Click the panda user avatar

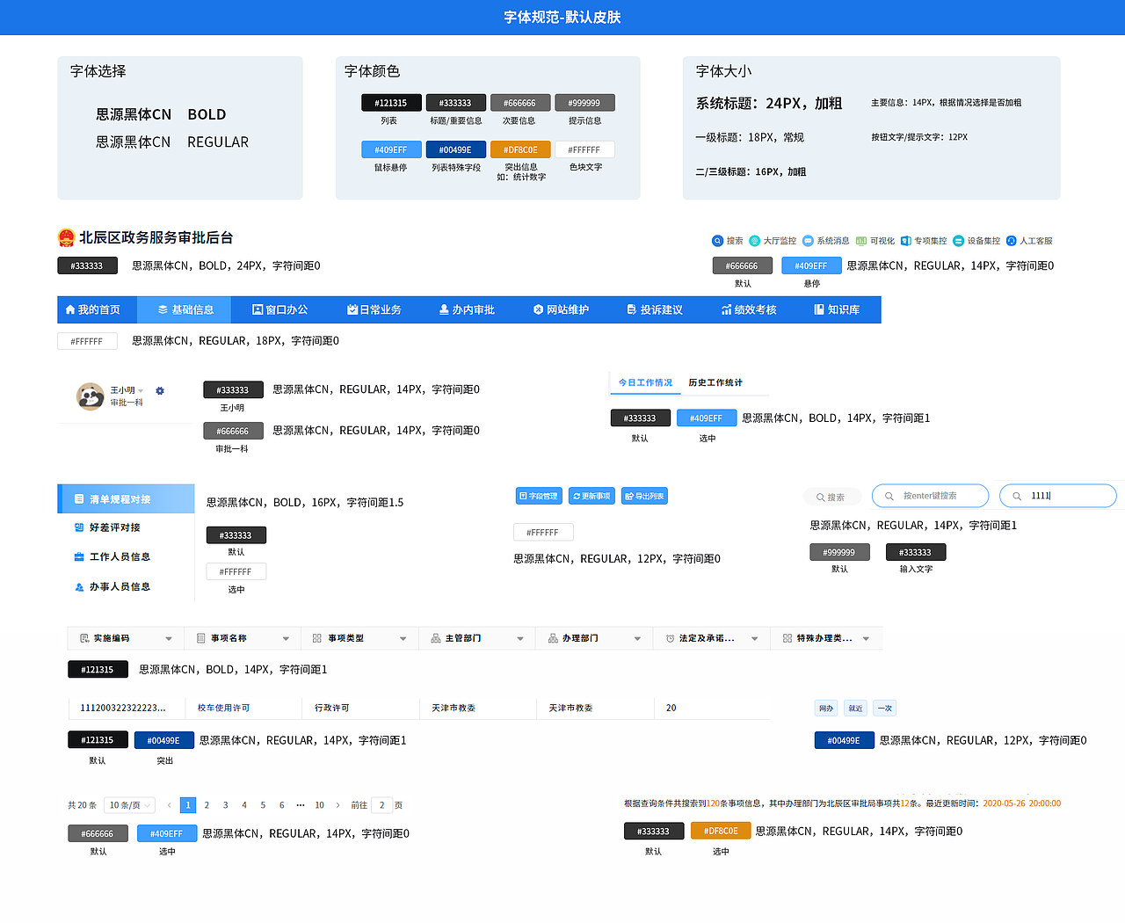[x=90, y=396]
